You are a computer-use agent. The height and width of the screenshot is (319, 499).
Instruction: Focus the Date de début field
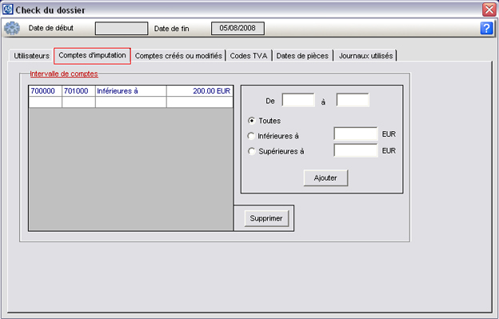point(122,28)
